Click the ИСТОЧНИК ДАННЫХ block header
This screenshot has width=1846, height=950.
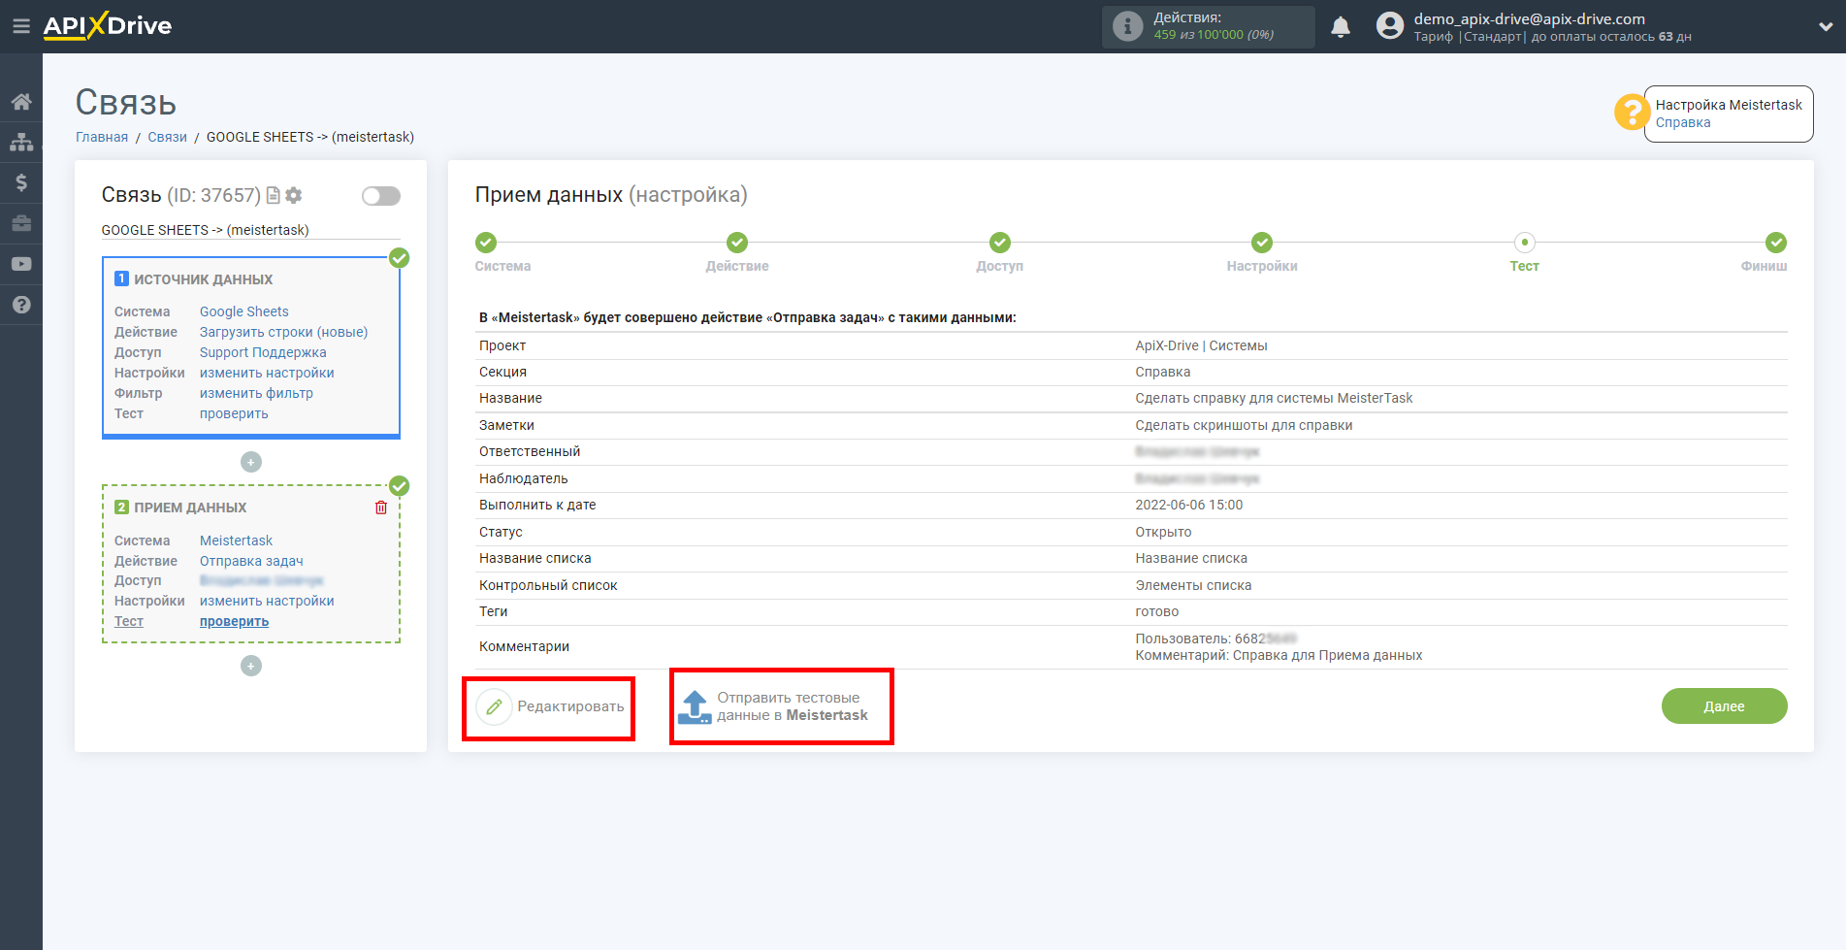[203, 279]
